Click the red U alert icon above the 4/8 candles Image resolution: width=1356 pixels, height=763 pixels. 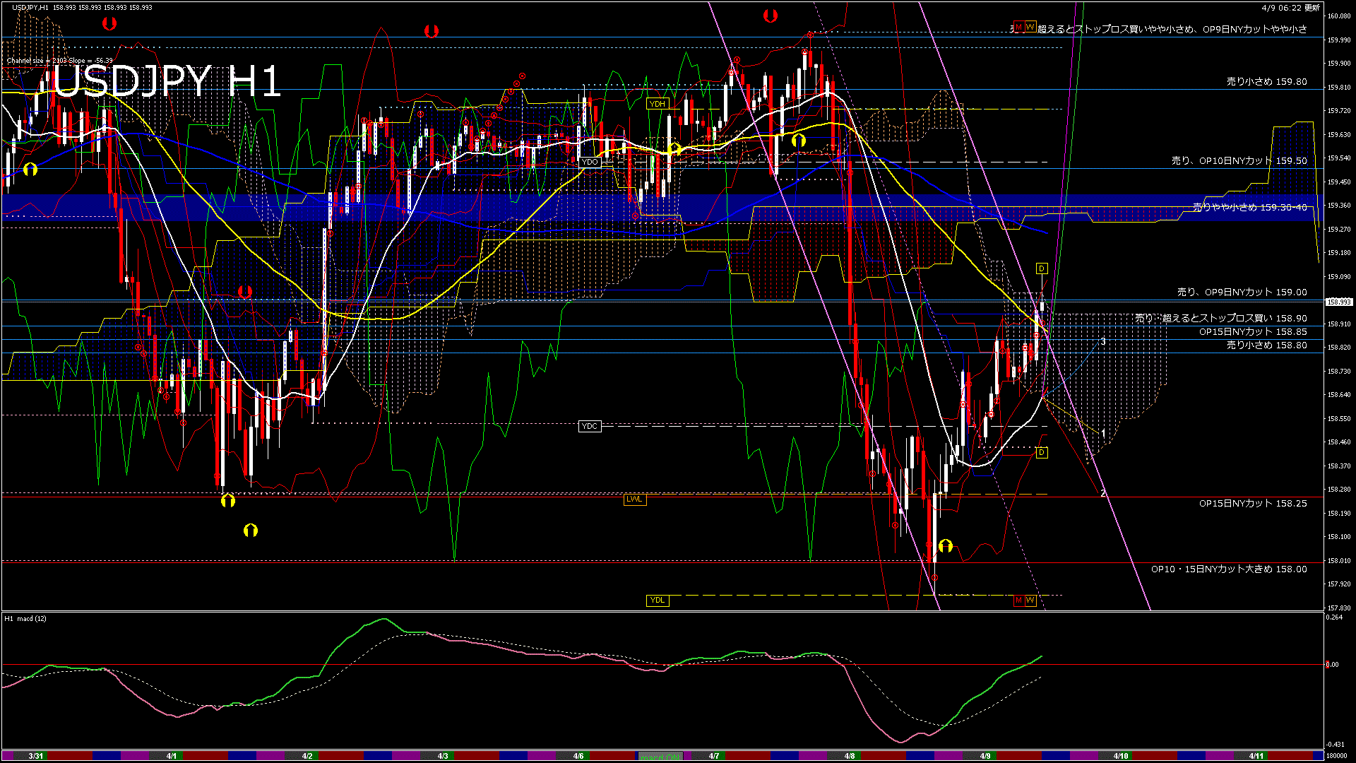point(769,14)
